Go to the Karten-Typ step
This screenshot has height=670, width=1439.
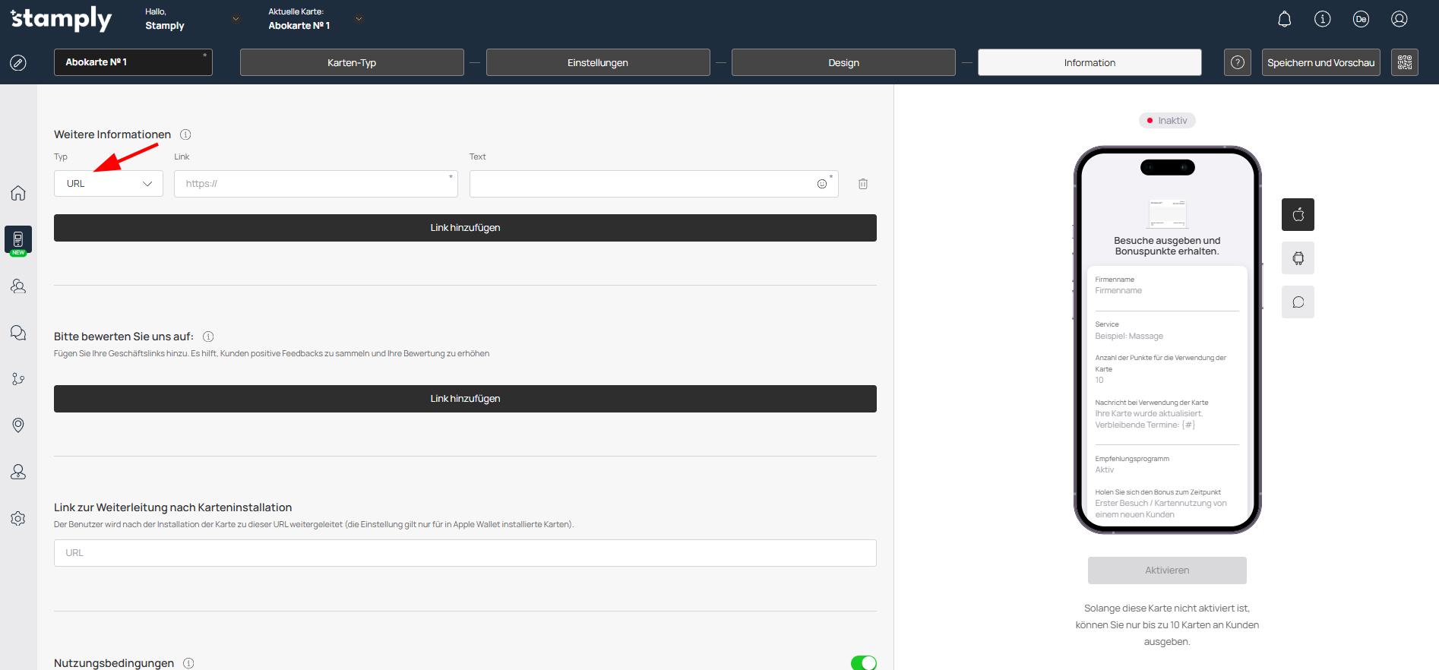click(x=352, y=62)
